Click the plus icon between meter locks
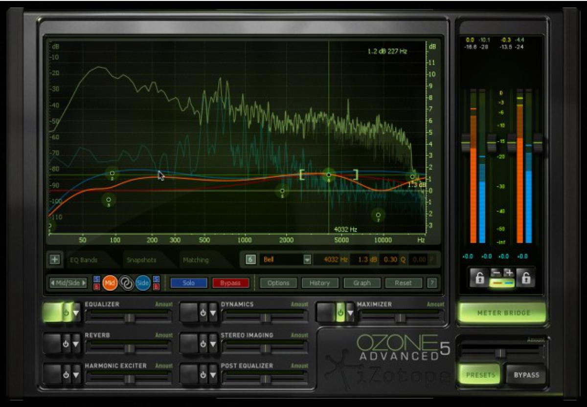 coord(509,273)
